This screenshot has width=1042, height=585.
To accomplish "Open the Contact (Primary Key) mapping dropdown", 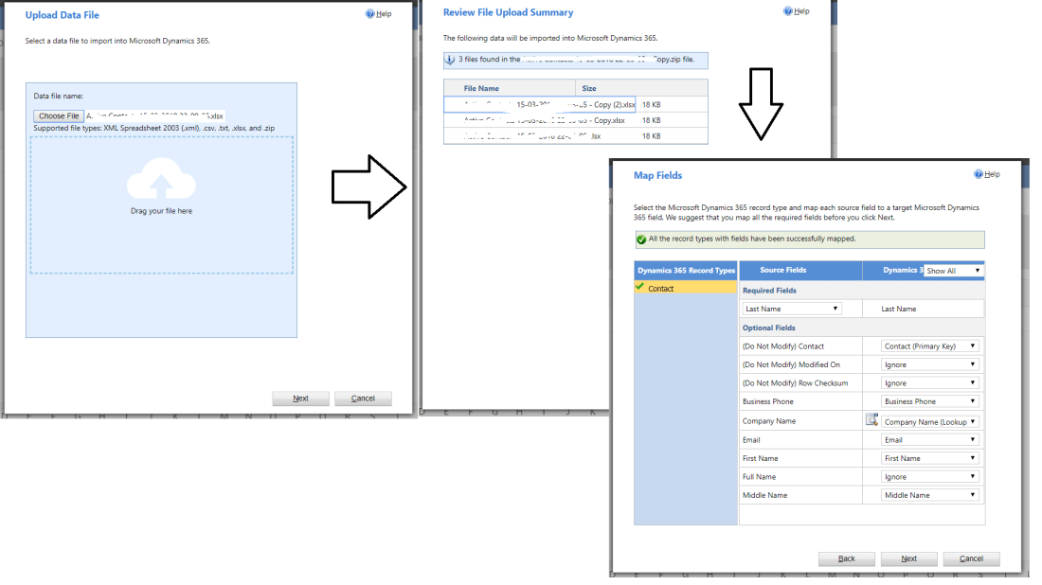I will click(929, 346).
